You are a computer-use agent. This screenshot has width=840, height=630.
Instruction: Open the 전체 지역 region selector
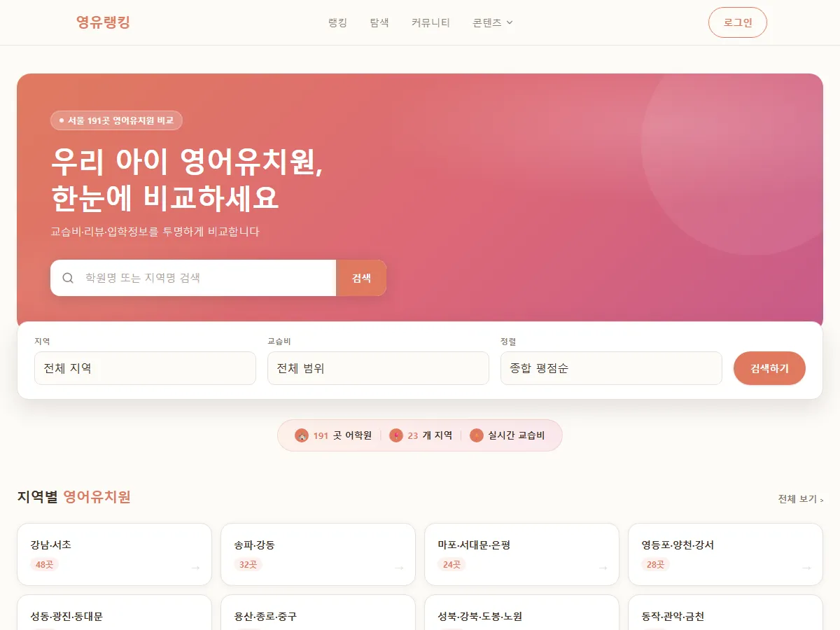[x=145, y=368]
